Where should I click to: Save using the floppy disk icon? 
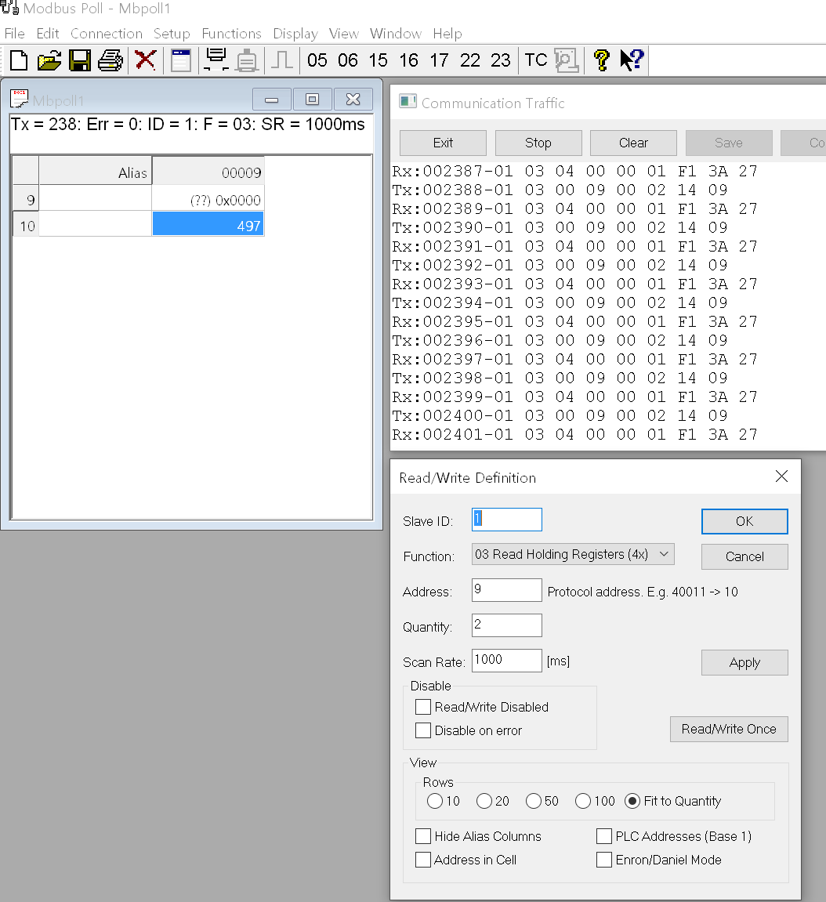tap(79, 60)
